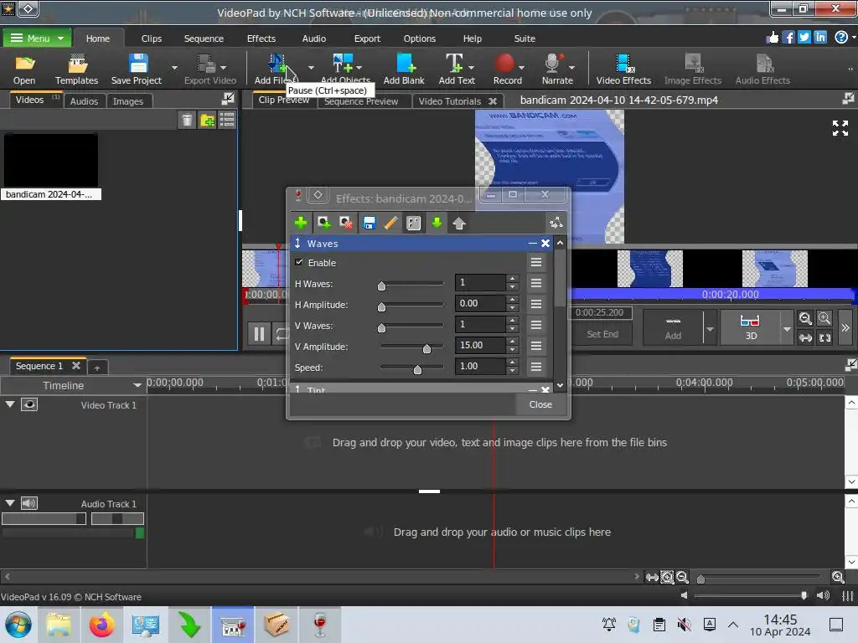Click the thumbs-up like icon
Viewport: 858px width, 643px height.
[x=772, y=37]
